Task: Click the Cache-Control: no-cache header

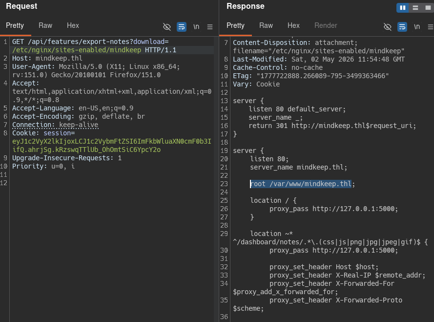Action: 278,67
